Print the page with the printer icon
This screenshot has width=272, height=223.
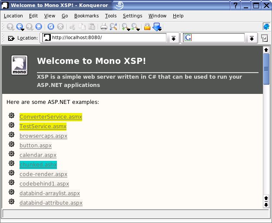coord(104,27)
